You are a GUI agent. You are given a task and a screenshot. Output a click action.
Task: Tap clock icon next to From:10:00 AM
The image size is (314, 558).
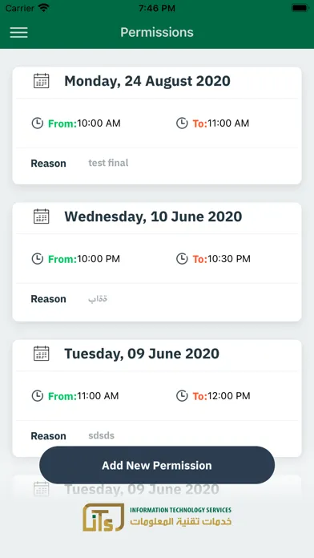(x=38, y=123)
